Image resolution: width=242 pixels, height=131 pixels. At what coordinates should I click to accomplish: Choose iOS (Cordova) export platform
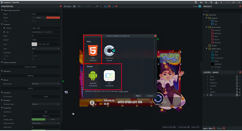pyautogui.click(x=109, y=78)
